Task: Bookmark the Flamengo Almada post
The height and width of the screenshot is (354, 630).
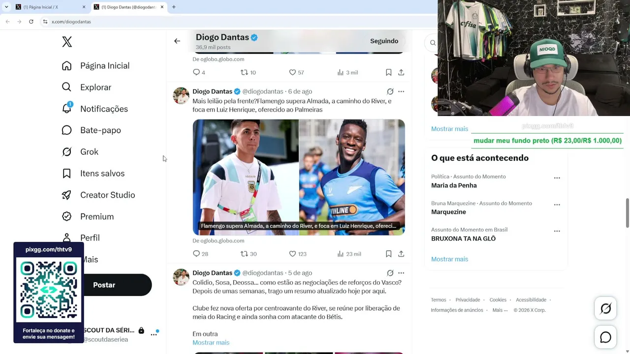Action: 388,254
